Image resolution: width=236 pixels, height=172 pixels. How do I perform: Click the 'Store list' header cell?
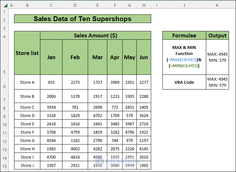[27, 53]
